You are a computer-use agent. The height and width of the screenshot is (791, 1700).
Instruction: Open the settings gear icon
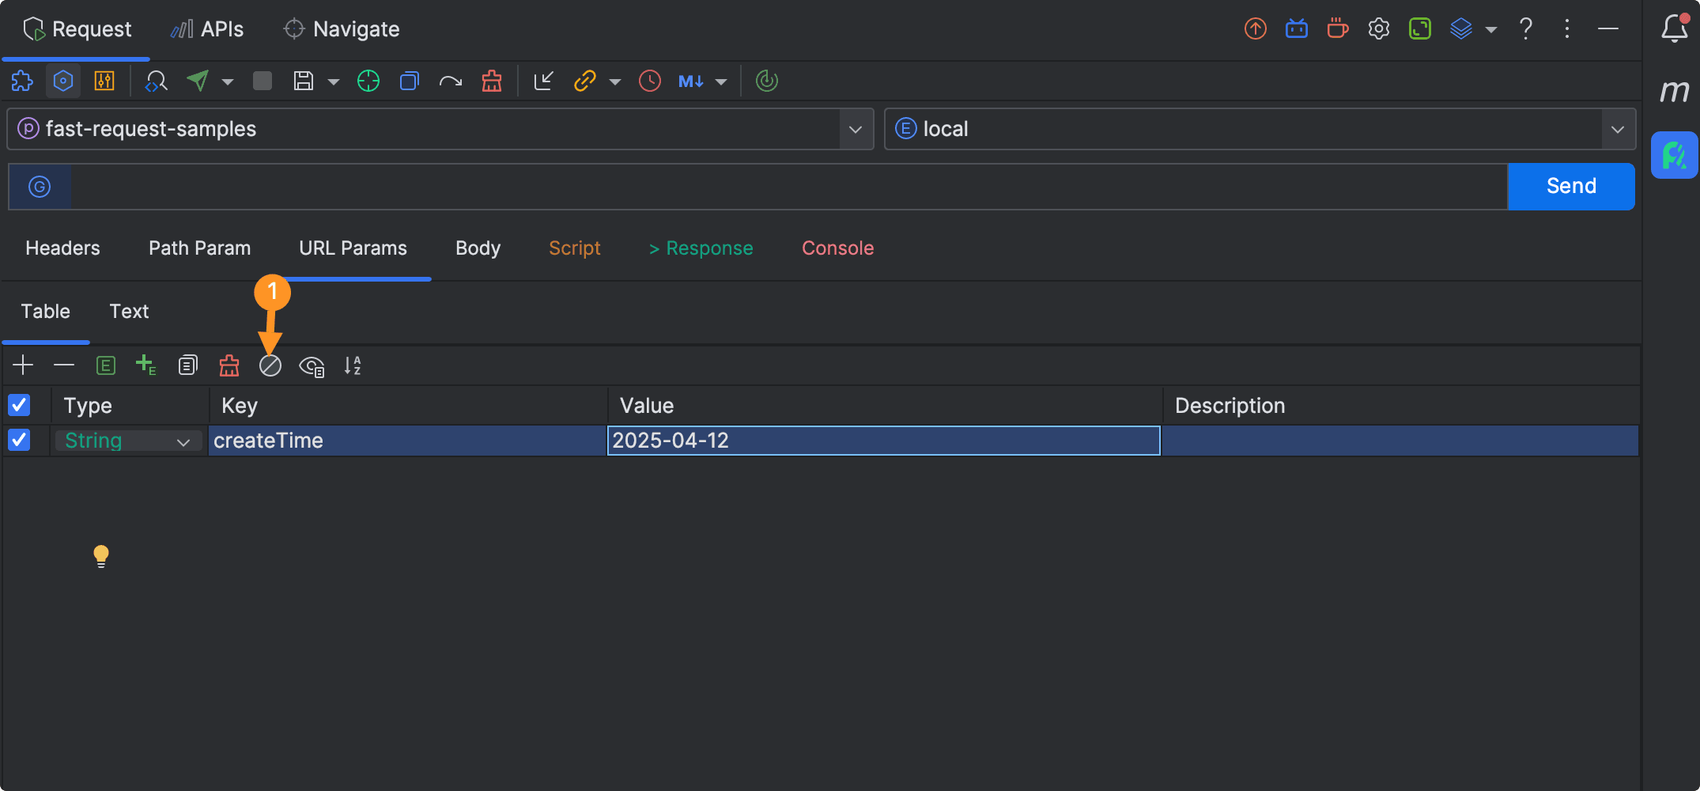(x=1379, y=29)
